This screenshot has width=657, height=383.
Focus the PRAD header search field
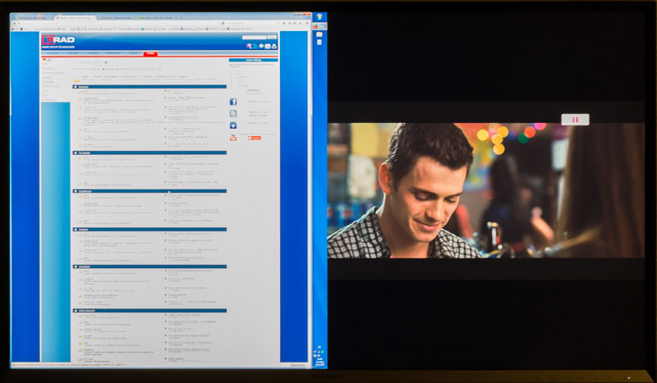pyautogui.click(x=254, y=37)
